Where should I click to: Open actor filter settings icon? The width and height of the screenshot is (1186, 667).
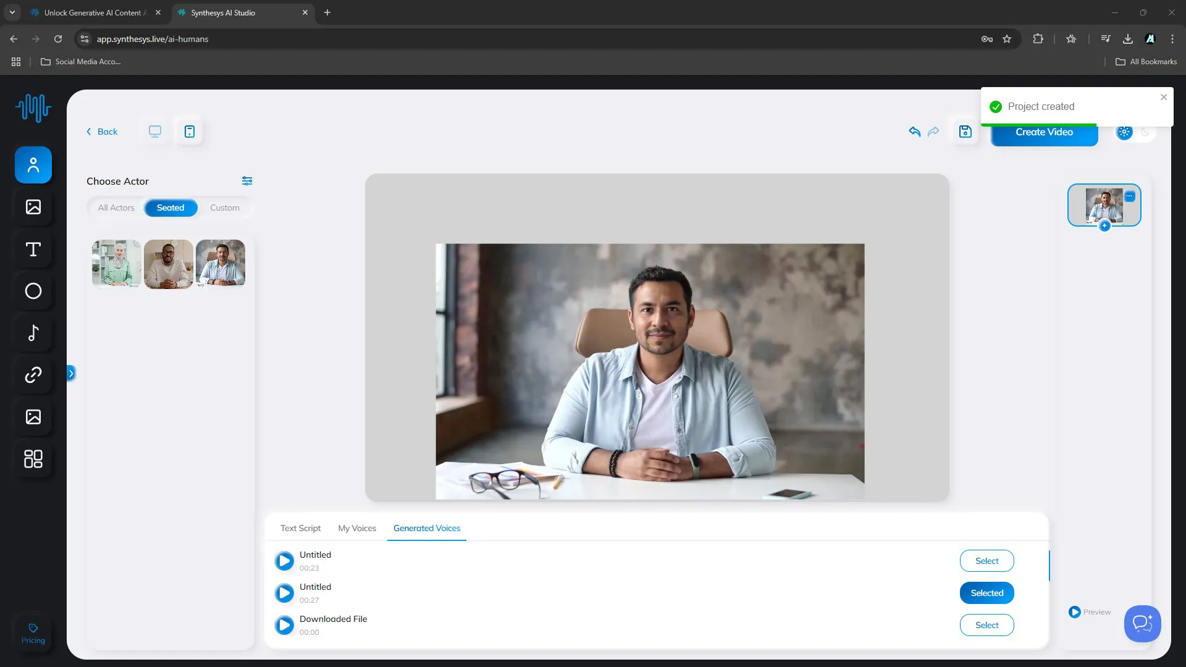pyautogui.click(x=247, y=181)
